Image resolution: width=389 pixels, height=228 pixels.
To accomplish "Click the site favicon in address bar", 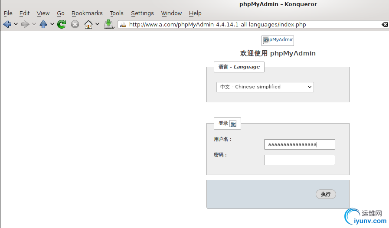I will [123, 25].
